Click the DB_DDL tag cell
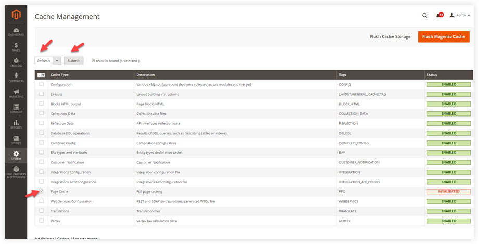 345,133
